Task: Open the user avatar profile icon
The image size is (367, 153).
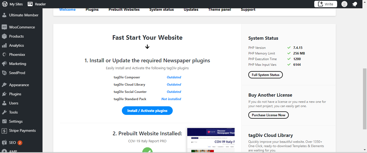Action: 344,4
